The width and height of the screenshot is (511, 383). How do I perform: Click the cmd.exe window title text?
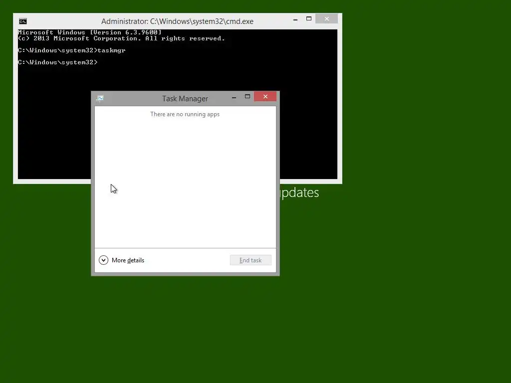(177, 21)
